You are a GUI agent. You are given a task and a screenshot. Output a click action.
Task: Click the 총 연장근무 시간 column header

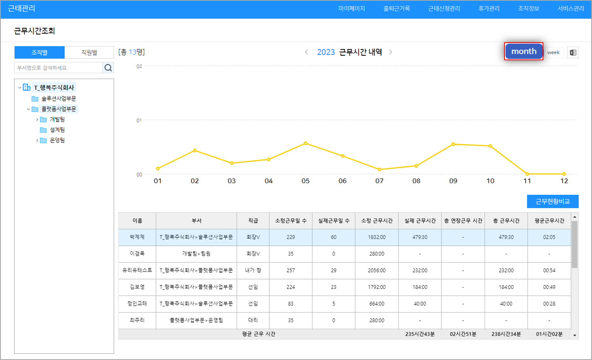click(x=463, y=221)
